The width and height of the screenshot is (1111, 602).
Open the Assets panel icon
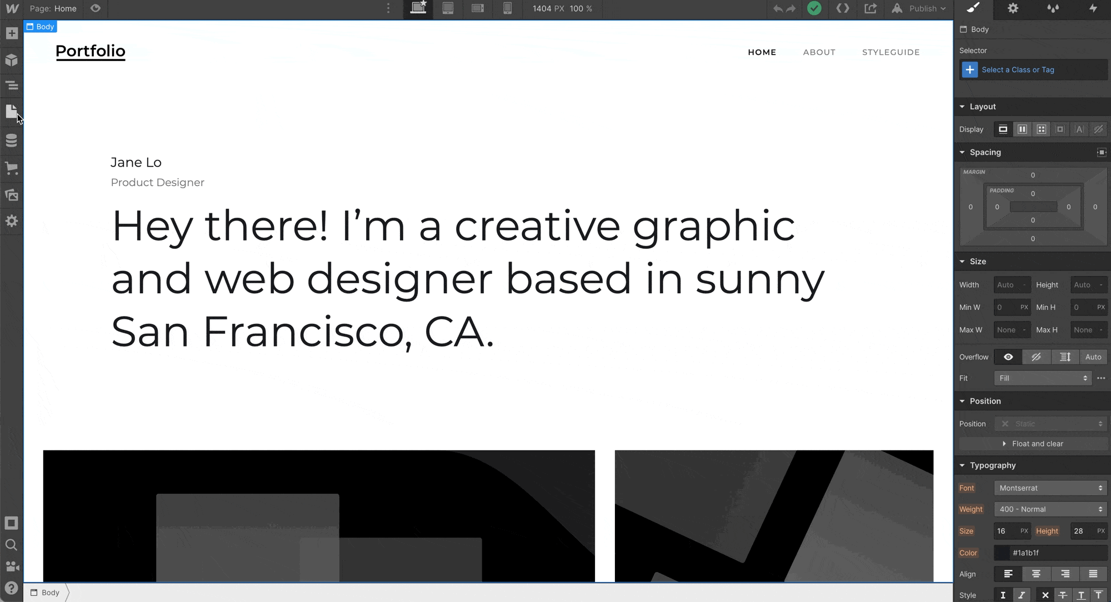click(12, 195)
